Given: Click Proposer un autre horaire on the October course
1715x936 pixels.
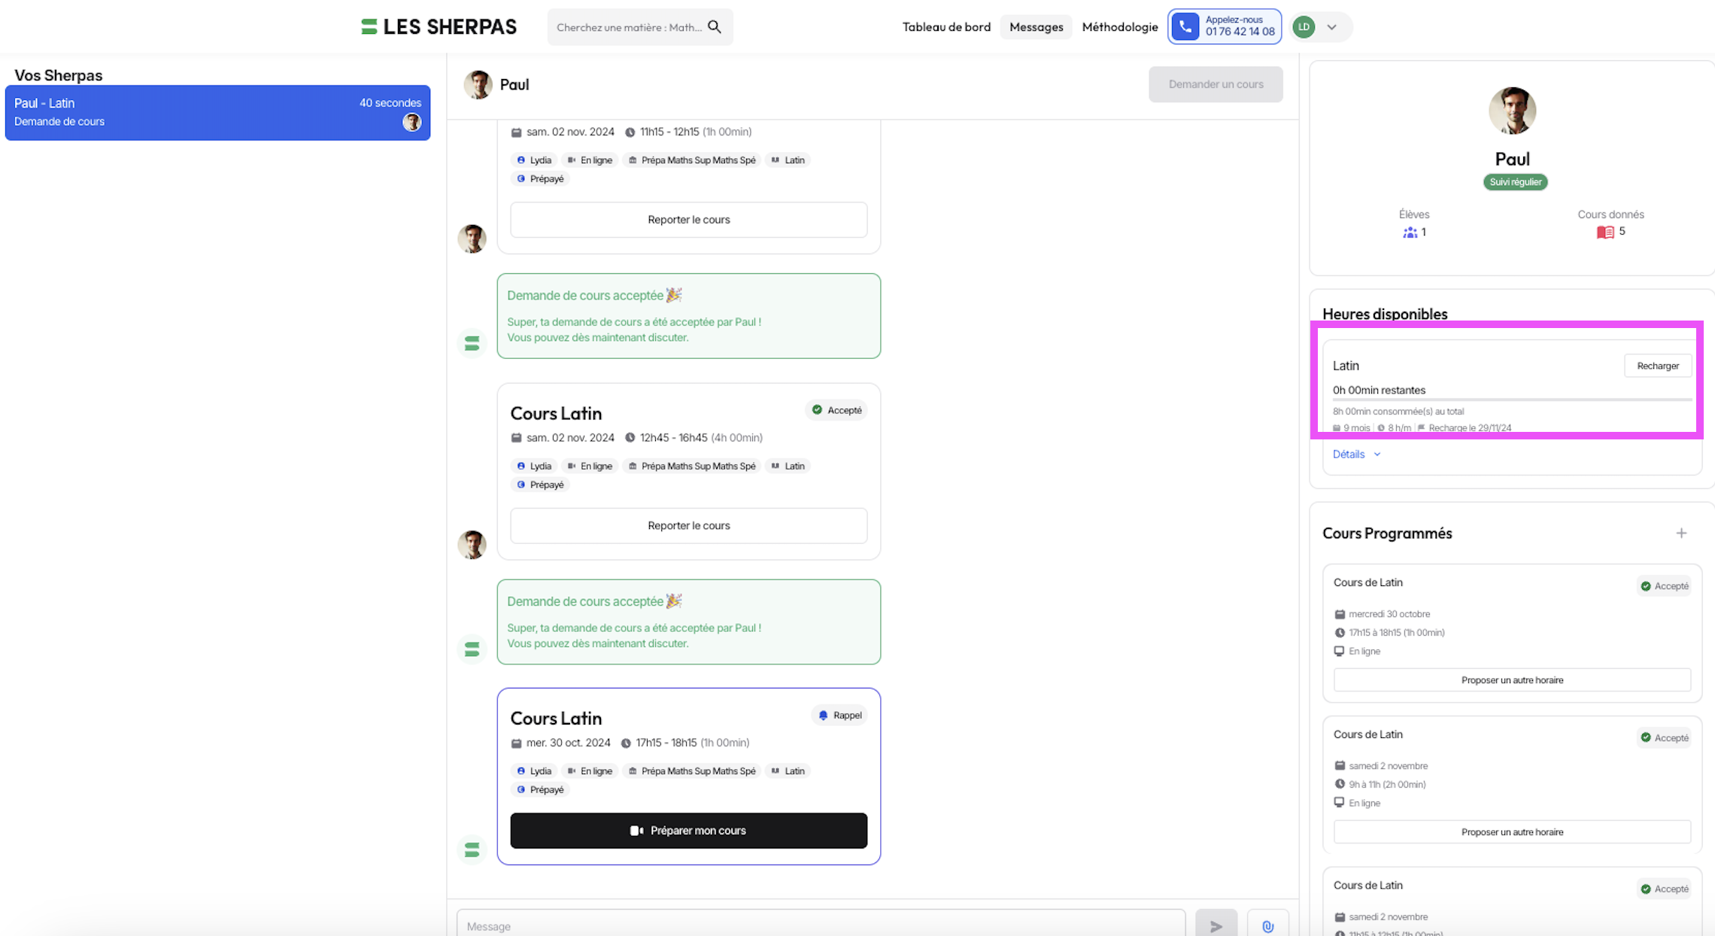Looking at the screenshot, I should tap(1512, 679).
